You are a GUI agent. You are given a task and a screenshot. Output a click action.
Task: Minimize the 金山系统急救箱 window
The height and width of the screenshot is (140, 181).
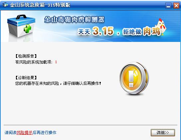168,5
